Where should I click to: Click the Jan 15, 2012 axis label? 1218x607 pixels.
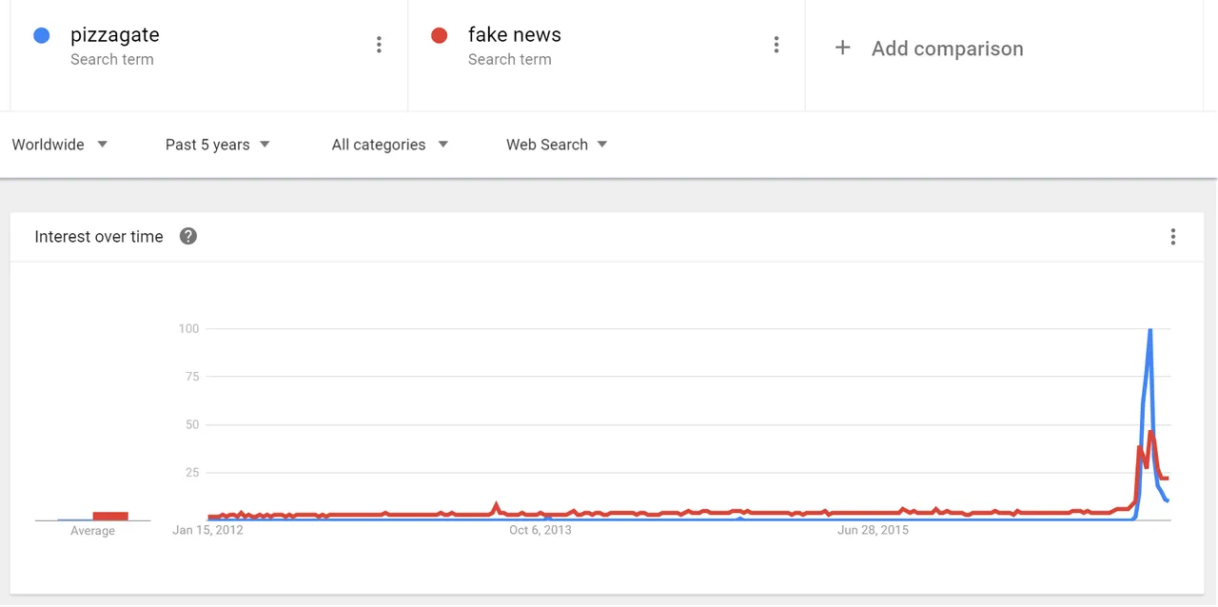click(x=207, y=530)
